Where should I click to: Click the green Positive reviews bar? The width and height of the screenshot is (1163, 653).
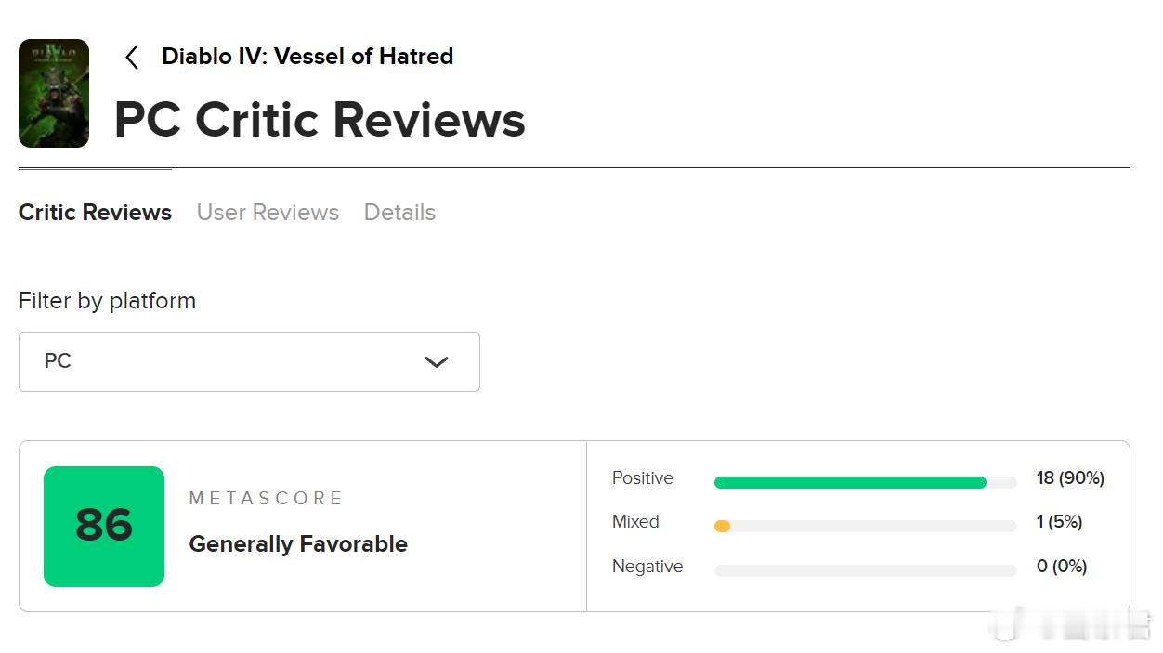pyautogui.click(x=850, y=482)
